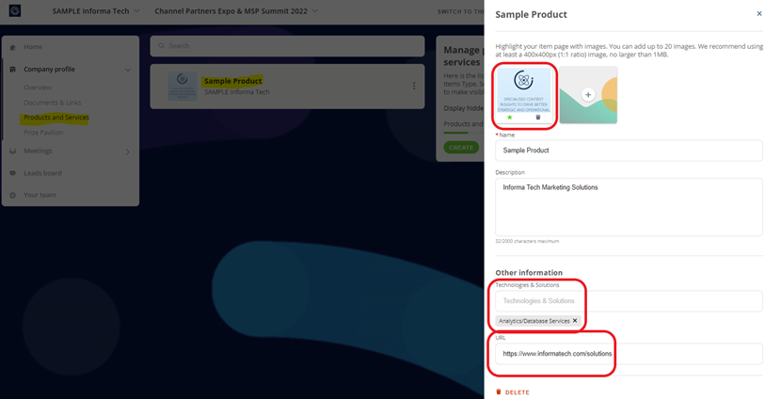Click the Description text area

point(629,207)
